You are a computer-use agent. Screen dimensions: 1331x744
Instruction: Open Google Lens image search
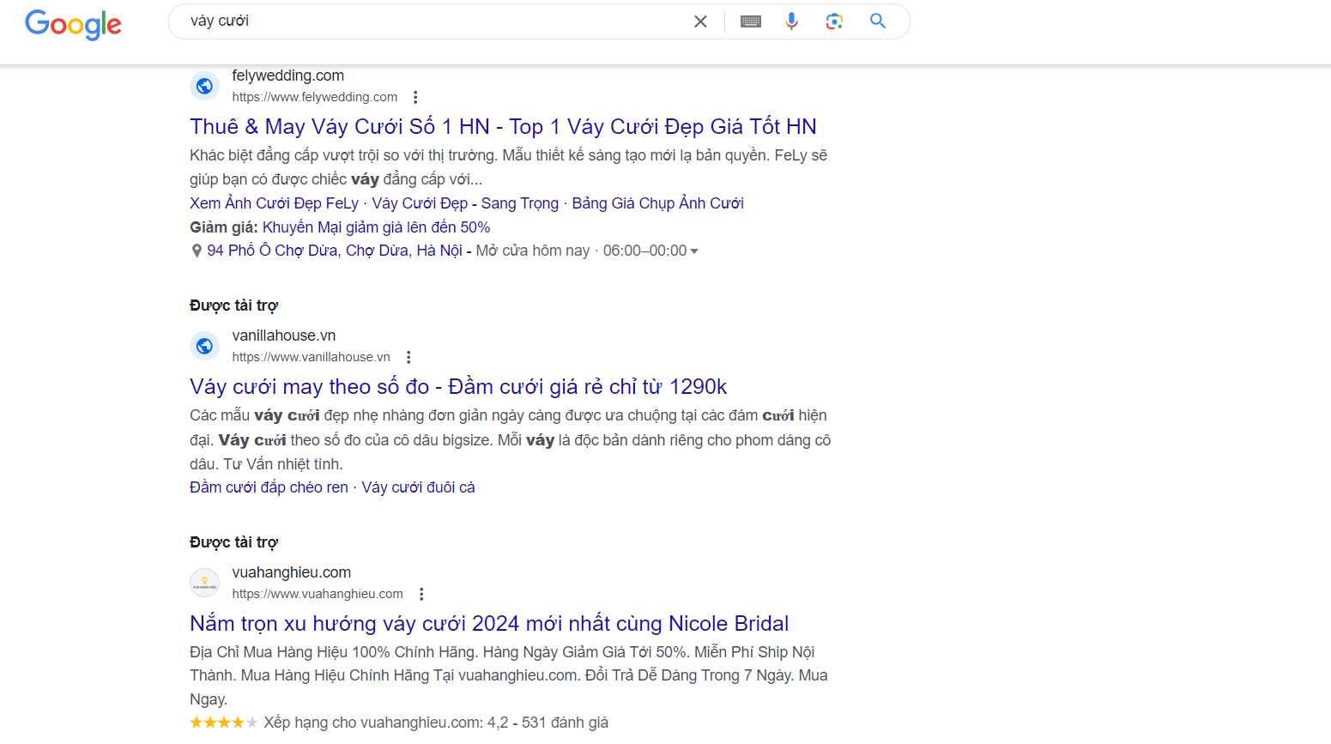pyautogui.click(x=834, y=21)
